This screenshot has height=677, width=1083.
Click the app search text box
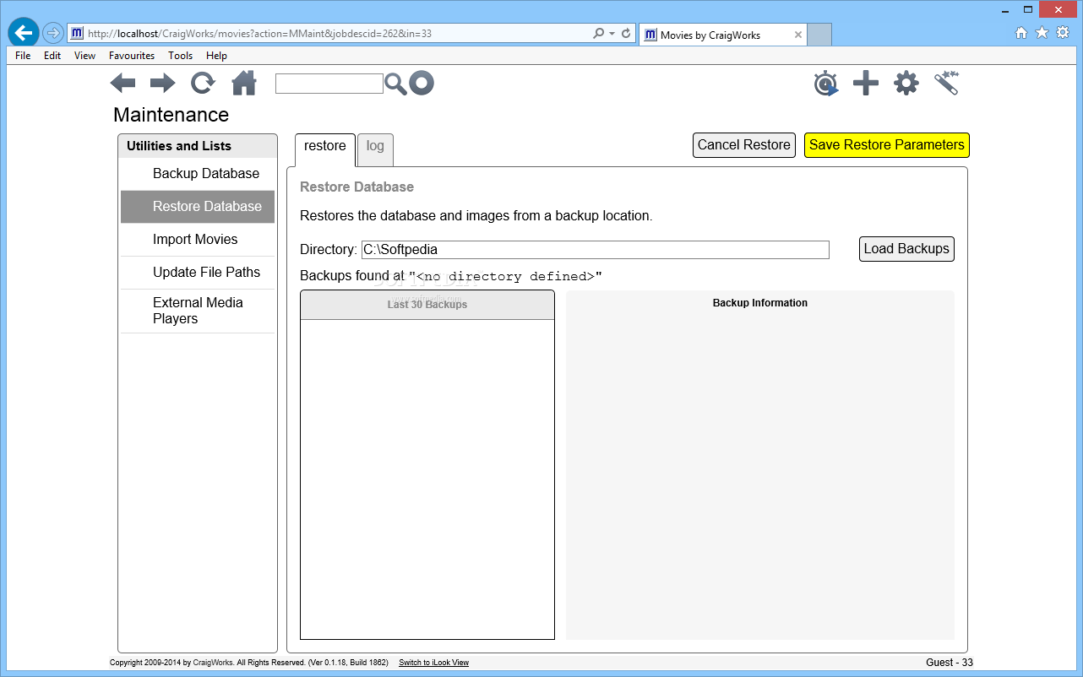click(x=329, y=84)
